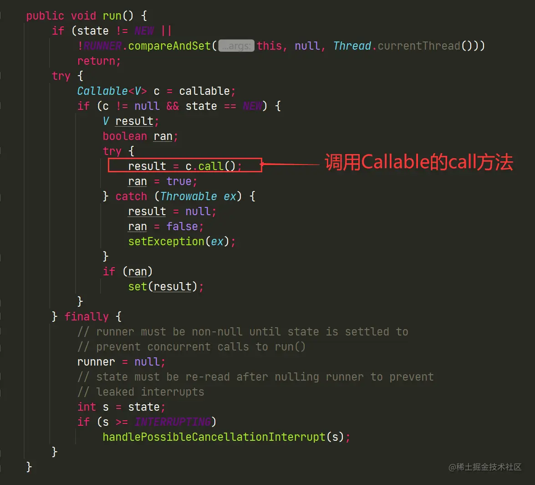
Task: Click the Thread class reference
Action: tap(352, 46)
